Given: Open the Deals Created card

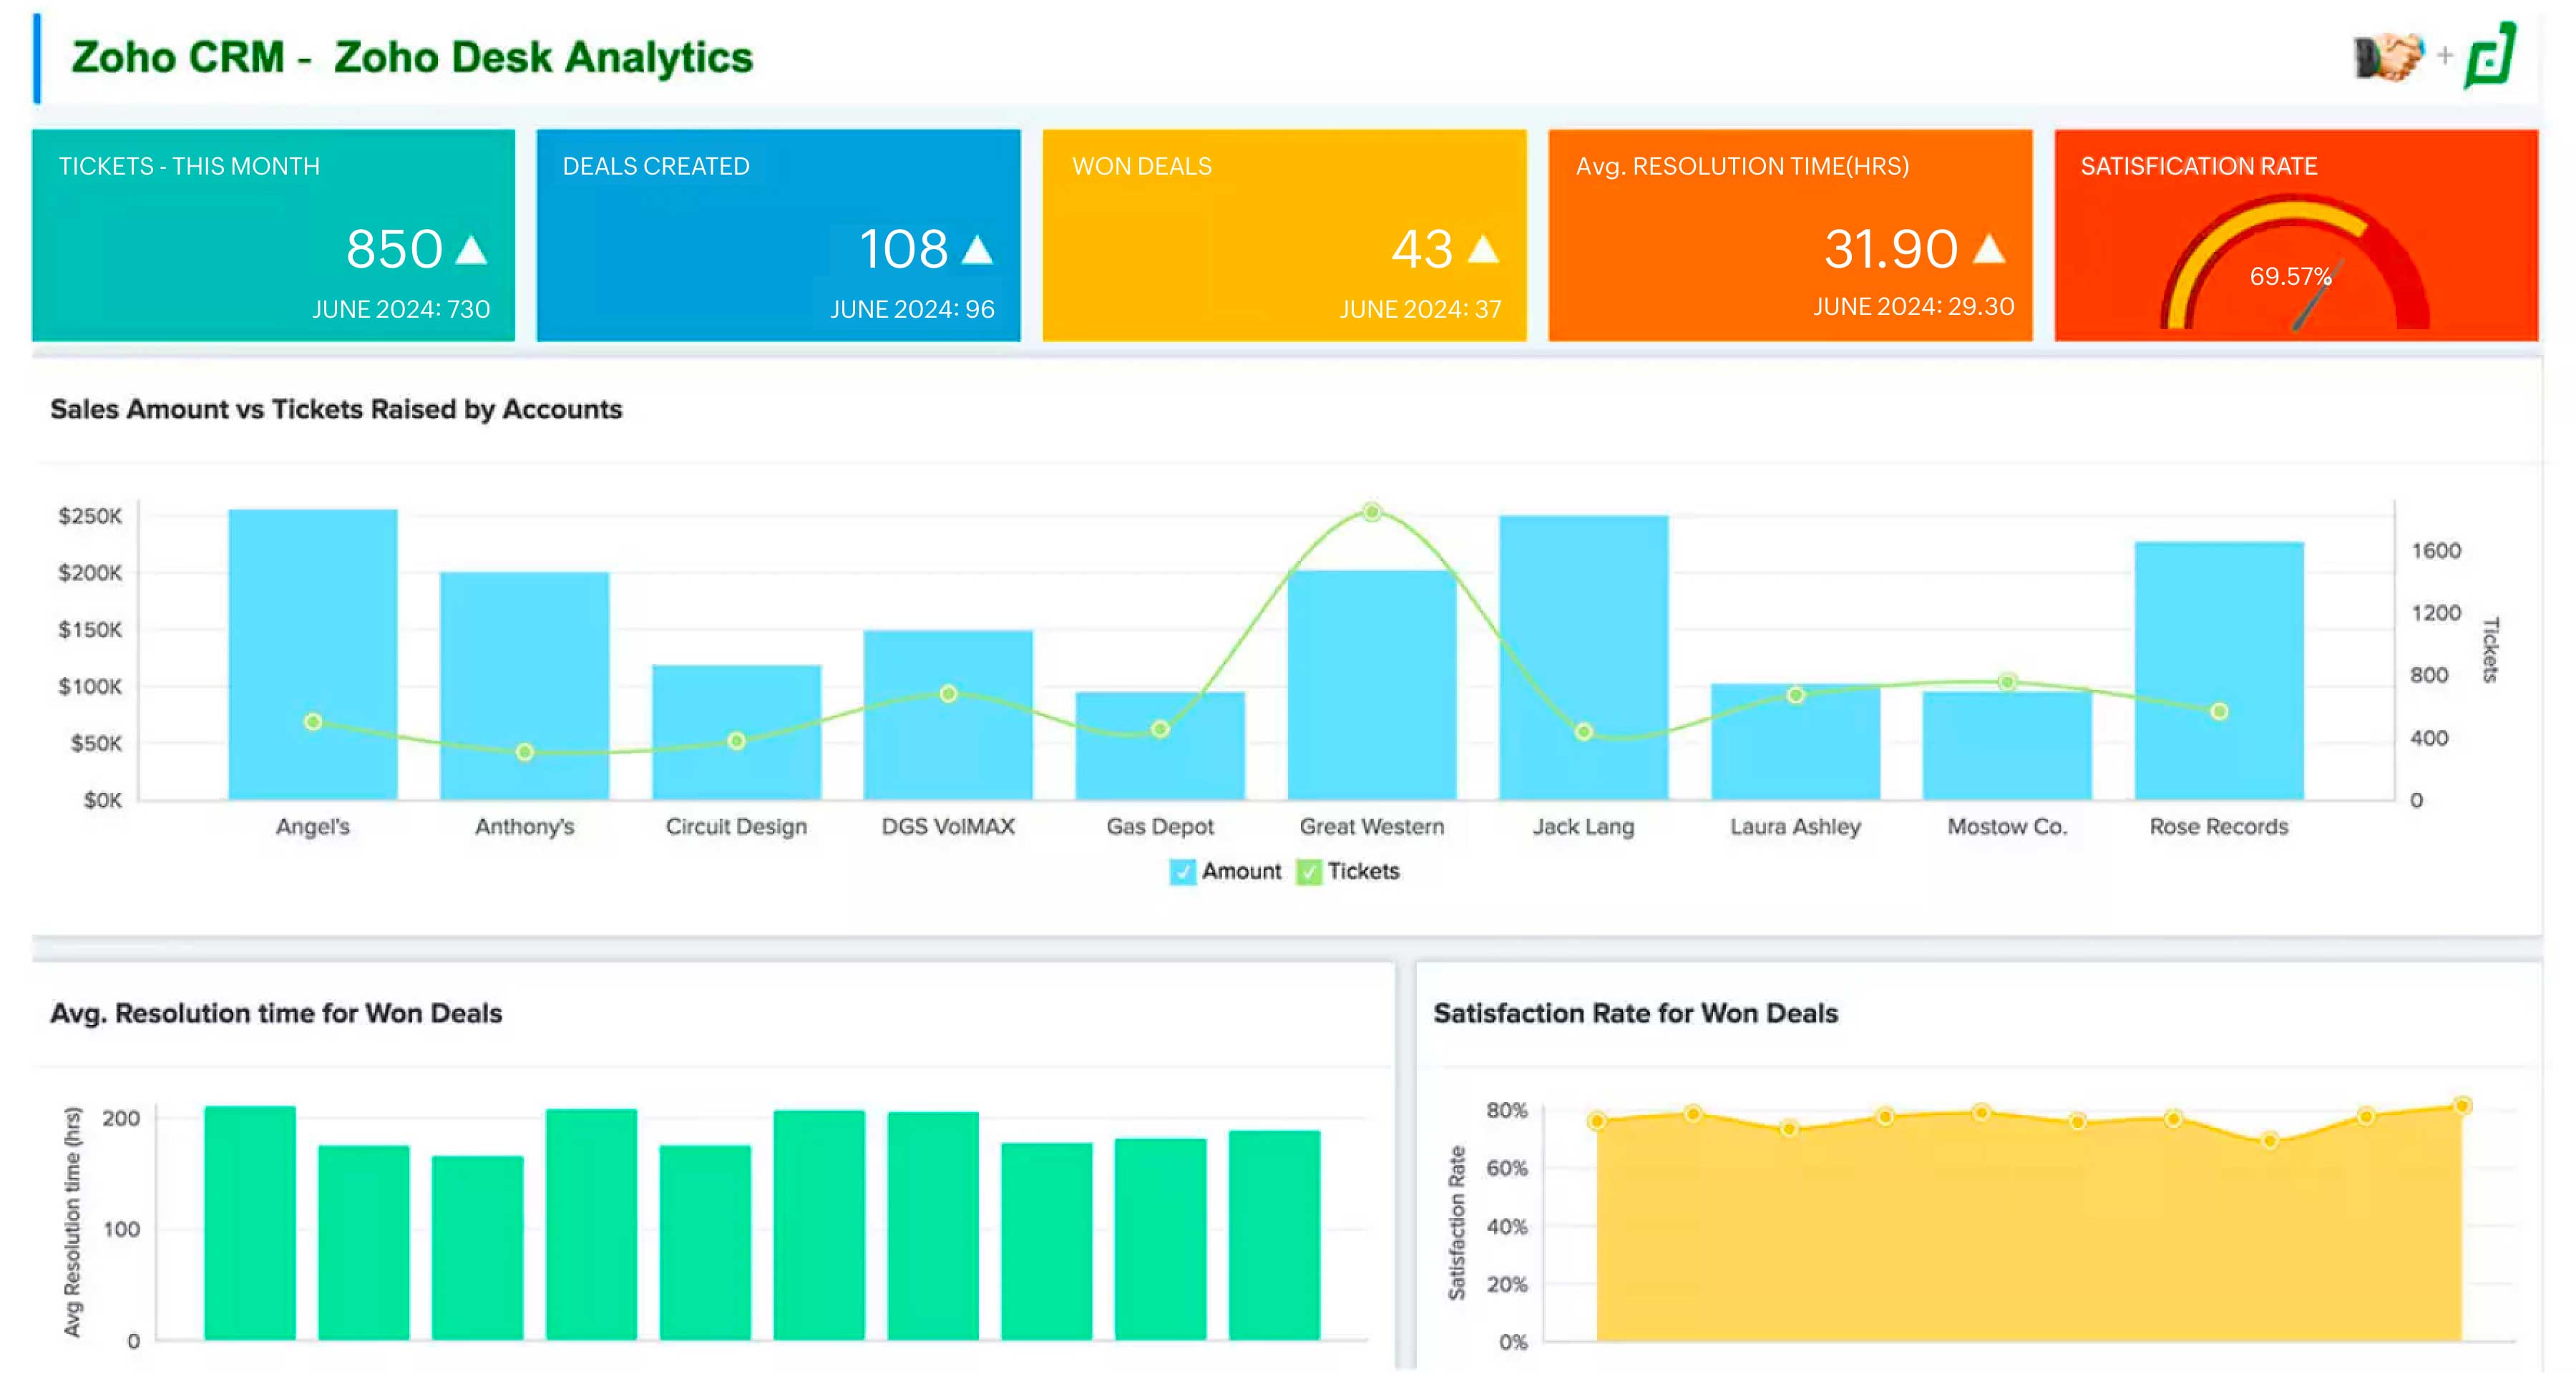Looking at the screenshot, I should 778,235.
